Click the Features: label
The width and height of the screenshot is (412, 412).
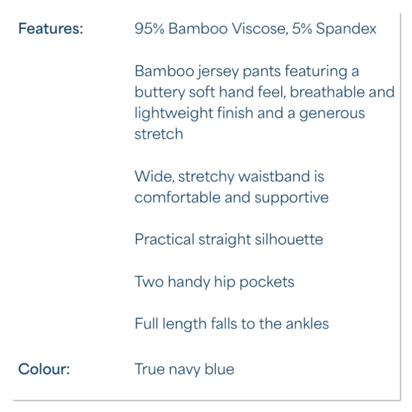pos(51,28)
